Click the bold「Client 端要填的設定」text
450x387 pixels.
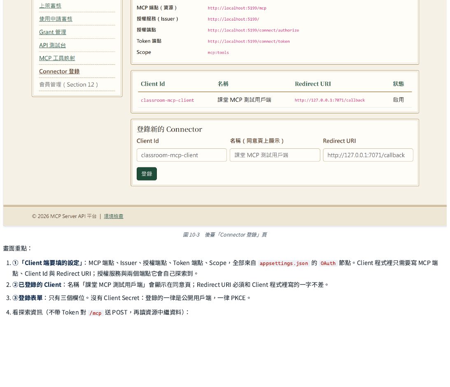tap(50, 263)
